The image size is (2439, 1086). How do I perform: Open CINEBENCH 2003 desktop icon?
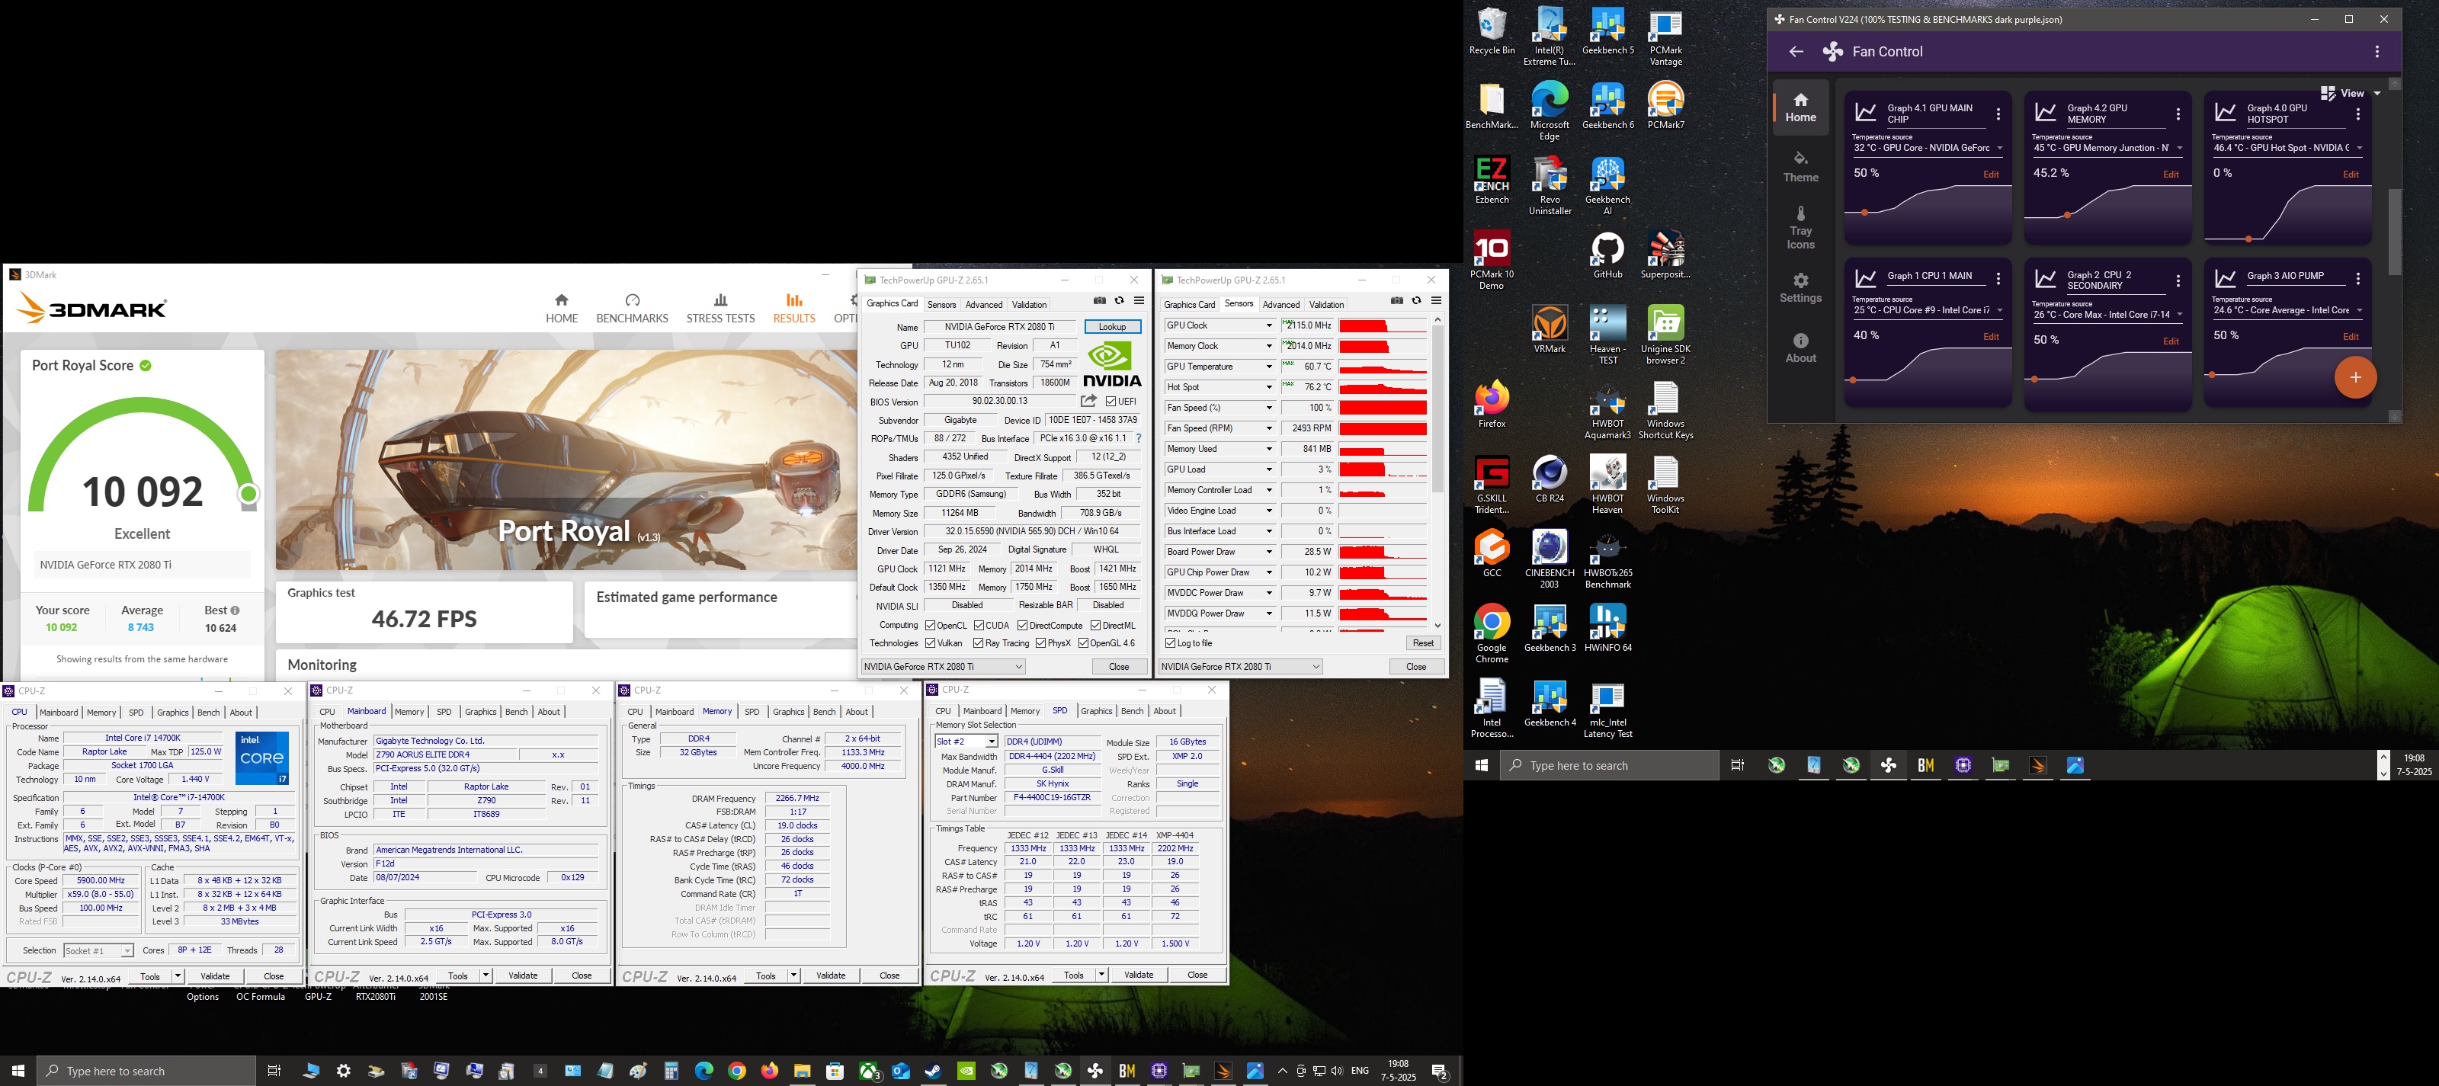[1550, 559]
